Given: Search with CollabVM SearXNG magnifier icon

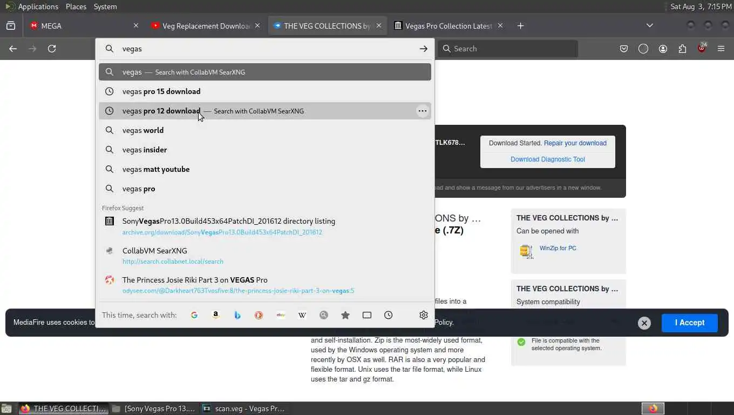Looking at the screenshot, I should [324, 315].
